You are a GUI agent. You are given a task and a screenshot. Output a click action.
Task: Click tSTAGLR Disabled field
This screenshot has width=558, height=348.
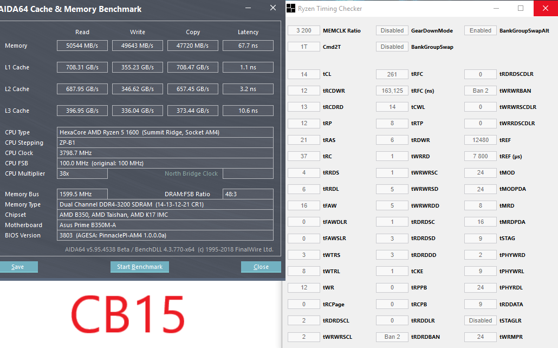(480, 320)
